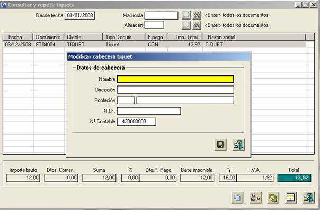The image size is (320, 210).
Task: Click the Importe bruto value box
Action: pyautogui.click(x=23, y=178)
